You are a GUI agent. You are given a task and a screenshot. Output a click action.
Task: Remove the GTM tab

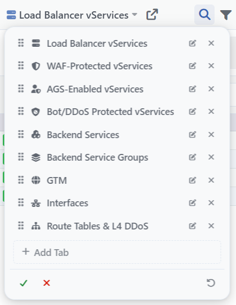(x=211, y=180)
